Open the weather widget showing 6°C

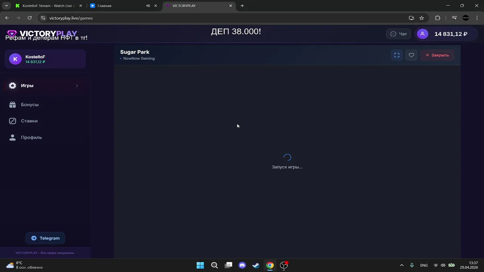tap(25, 265)
